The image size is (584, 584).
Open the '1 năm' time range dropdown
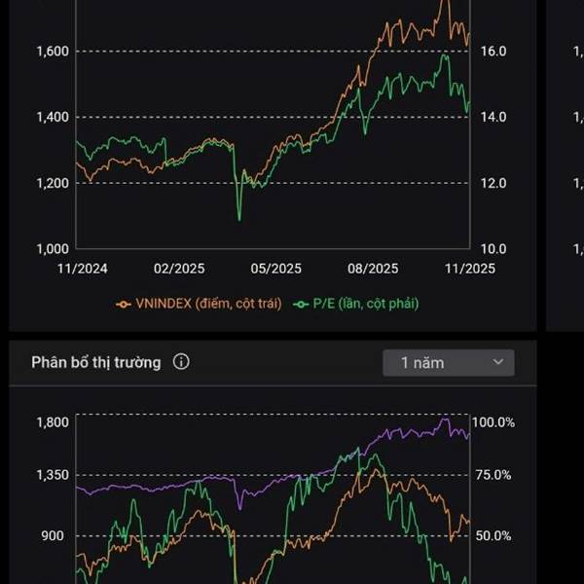click(x=449, y=363)
